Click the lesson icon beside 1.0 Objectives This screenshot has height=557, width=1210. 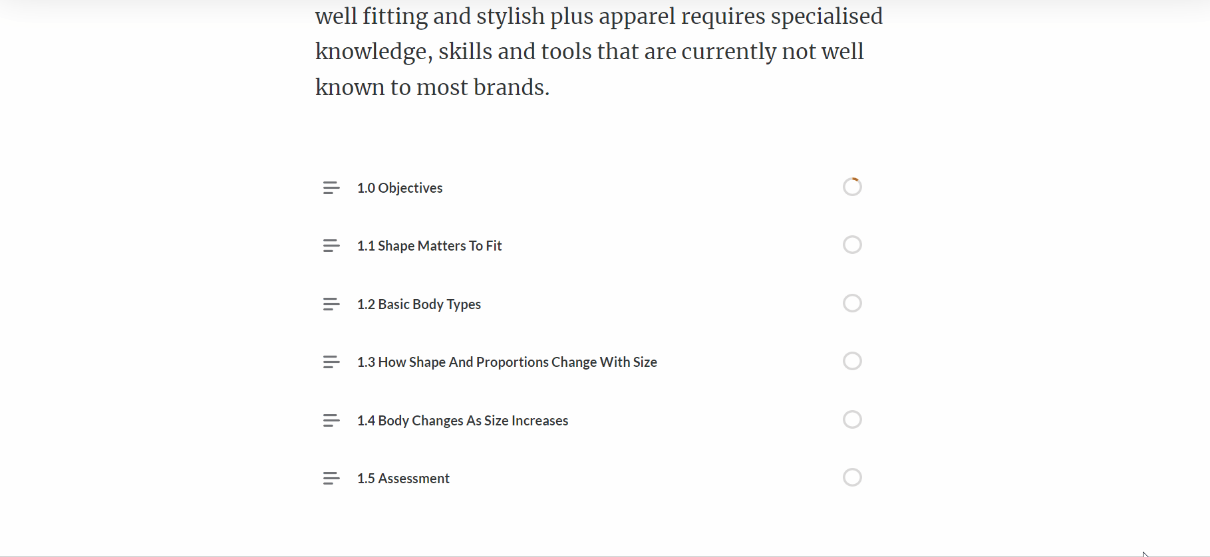(331, 188)
